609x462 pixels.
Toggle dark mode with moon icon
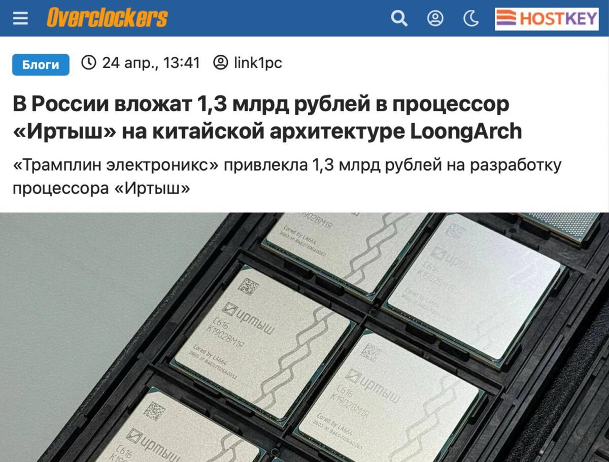[471, 19]
